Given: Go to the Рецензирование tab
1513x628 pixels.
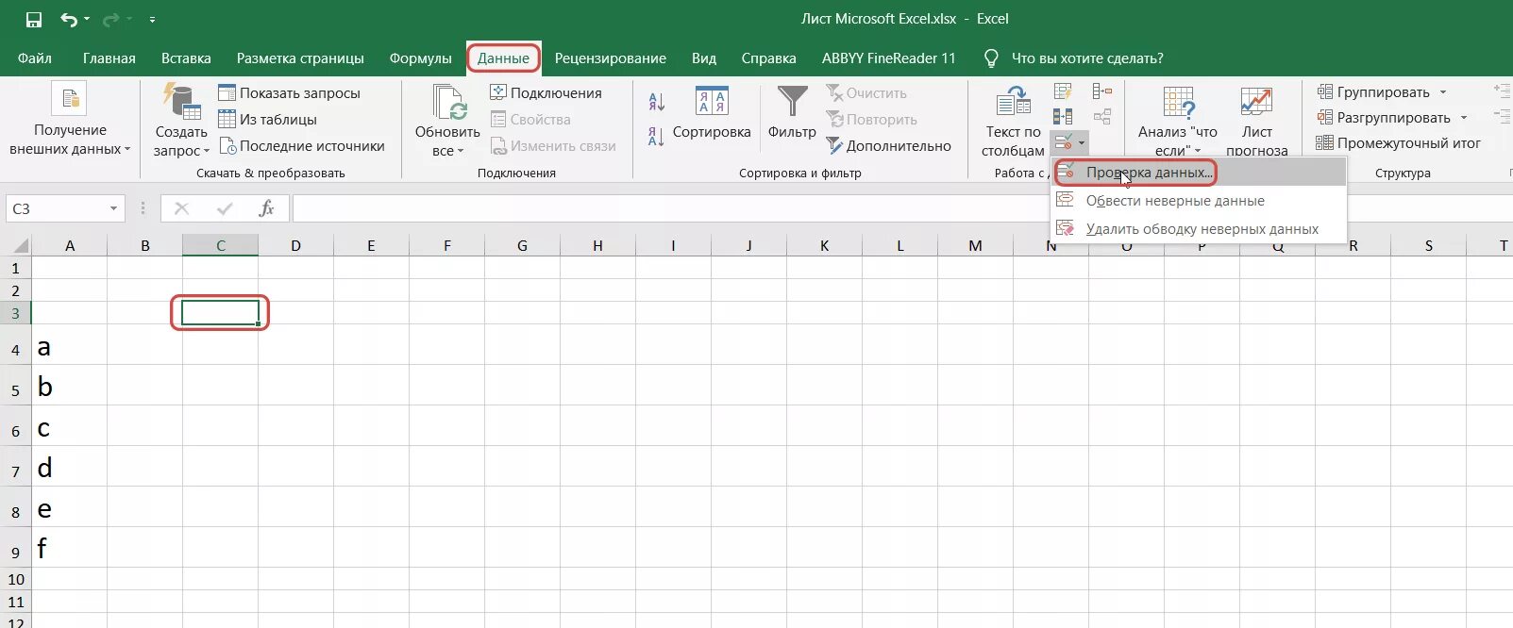Looking at the screenshot, I should coord(611,58).
